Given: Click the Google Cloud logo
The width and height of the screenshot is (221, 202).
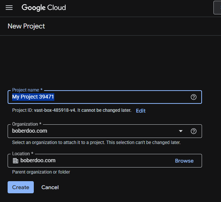Looking at the screenshot, I should [44, 8].
